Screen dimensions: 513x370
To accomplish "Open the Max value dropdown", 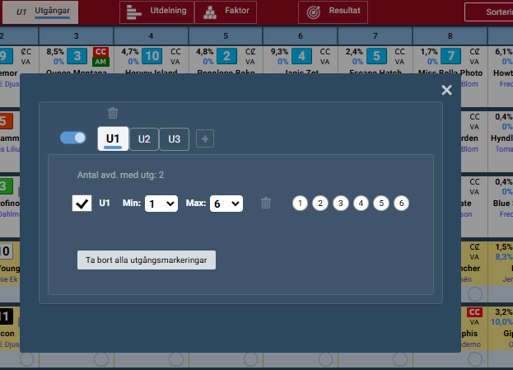I will click(x=226, y=203).
